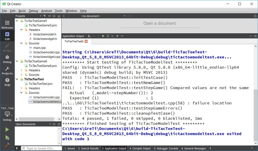Screen dimensions: 258x151
Task: Select TicTacToeGame6.pro in the project tree
Action: click(x=43, y=66)
